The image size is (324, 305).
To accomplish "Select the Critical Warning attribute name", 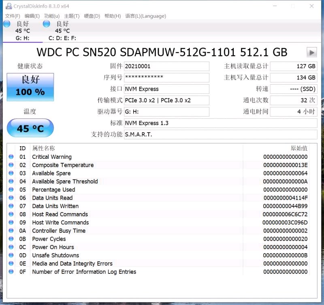I will click(52, 157).
